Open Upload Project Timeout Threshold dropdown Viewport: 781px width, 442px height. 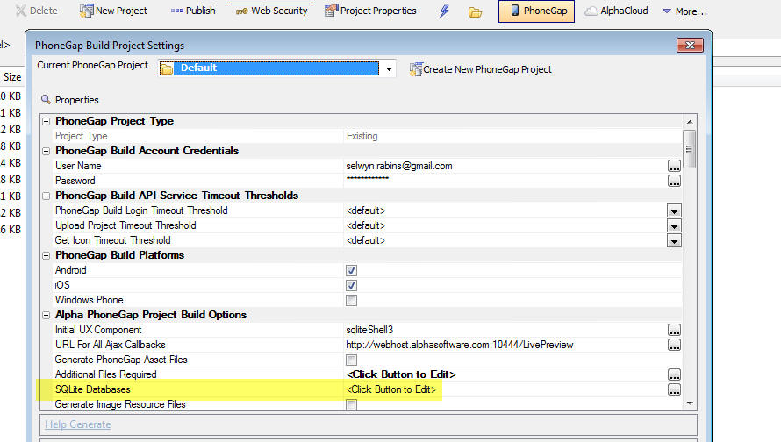pyautogui.click(x=674, y=226)
